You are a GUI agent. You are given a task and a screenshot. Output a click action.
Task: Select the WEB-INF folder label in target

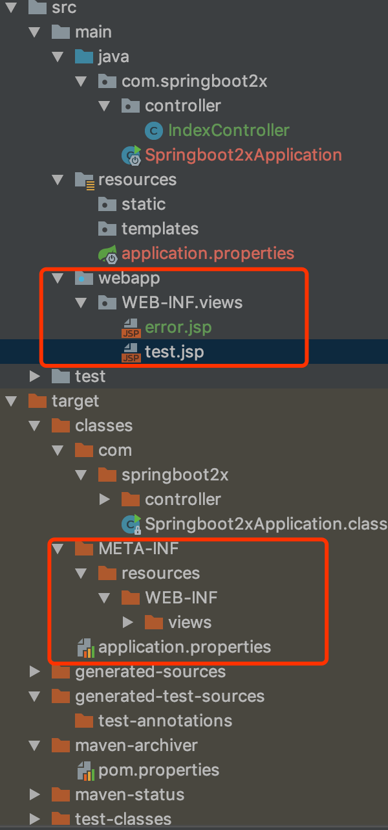(x=181, y=598)
